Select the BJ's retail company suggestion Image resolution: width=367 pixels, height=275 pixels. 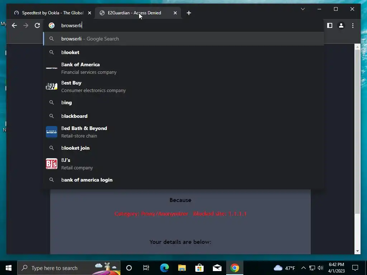point(184,164)
